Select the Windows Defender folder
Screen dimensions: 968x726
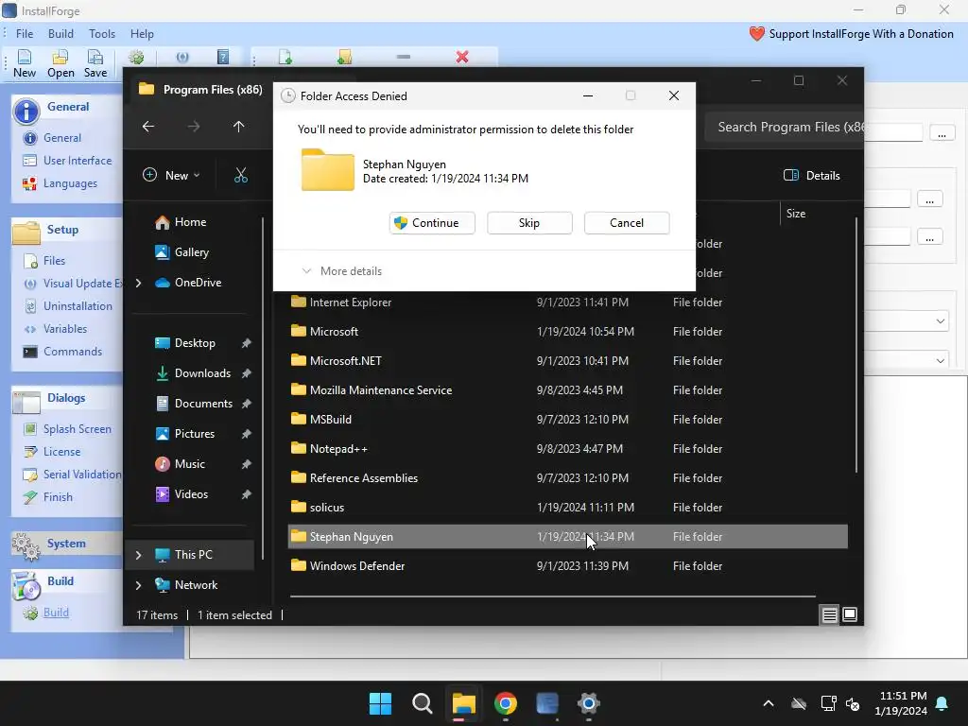[567, 566]
